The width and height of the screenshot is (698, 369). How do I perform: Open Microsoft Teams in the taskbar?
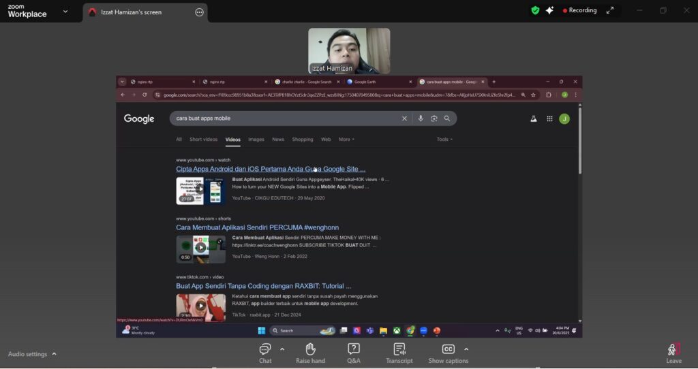tap(370, 330)
